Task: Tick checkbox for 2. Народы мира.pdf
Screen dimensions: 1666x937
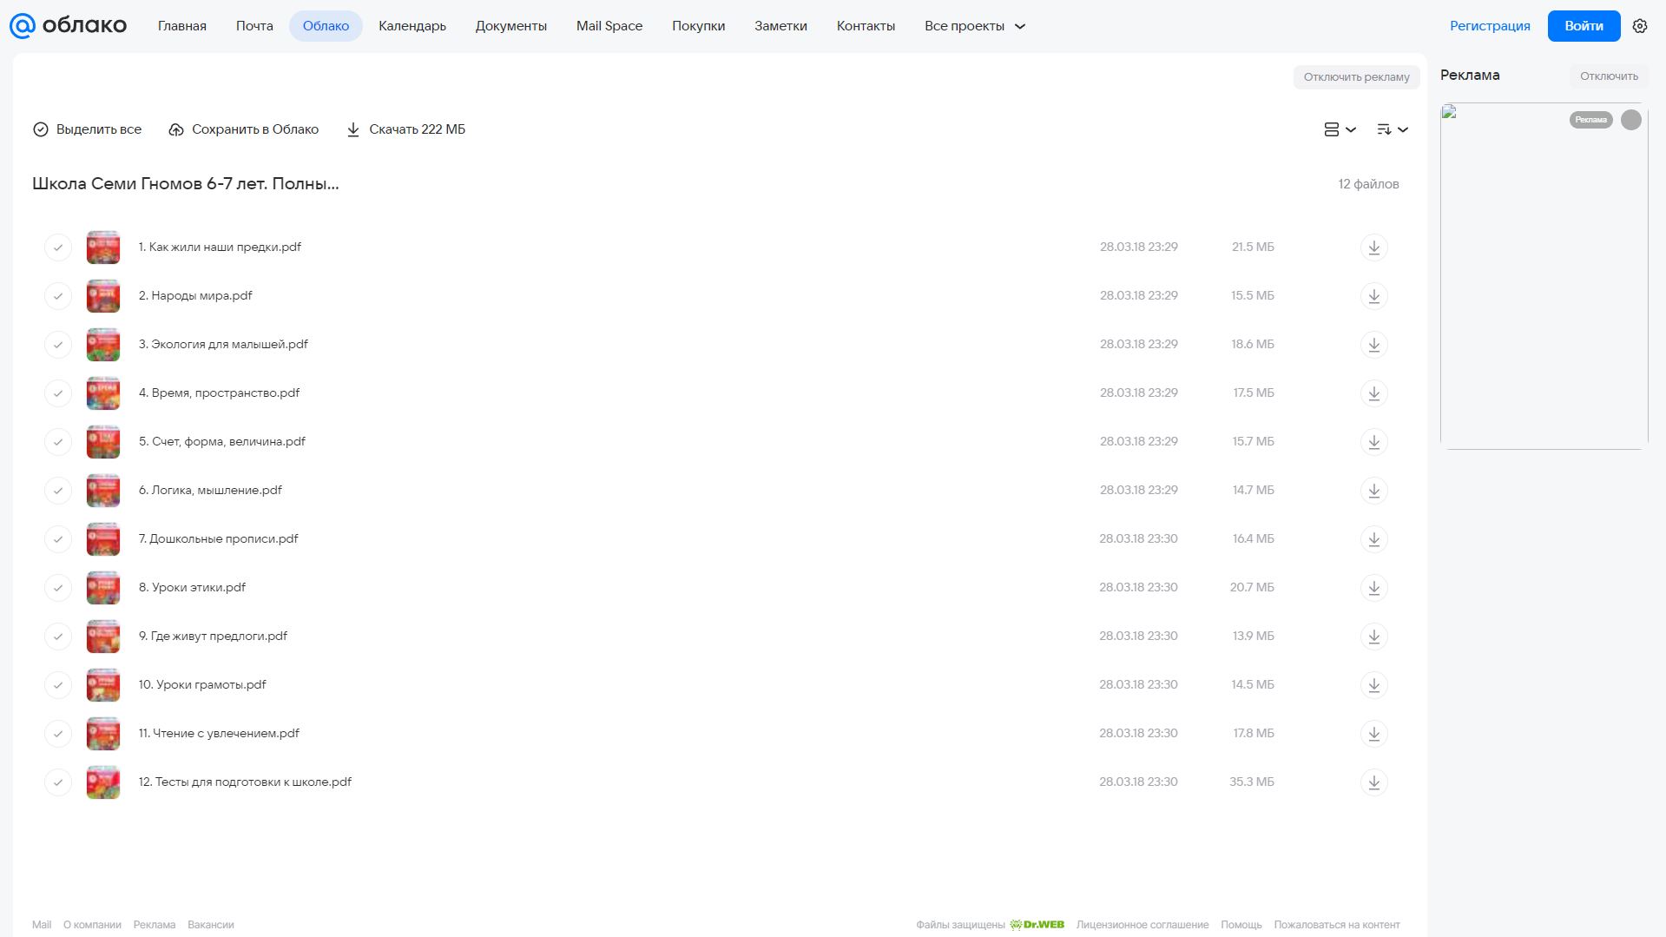Action: [58, 296]
